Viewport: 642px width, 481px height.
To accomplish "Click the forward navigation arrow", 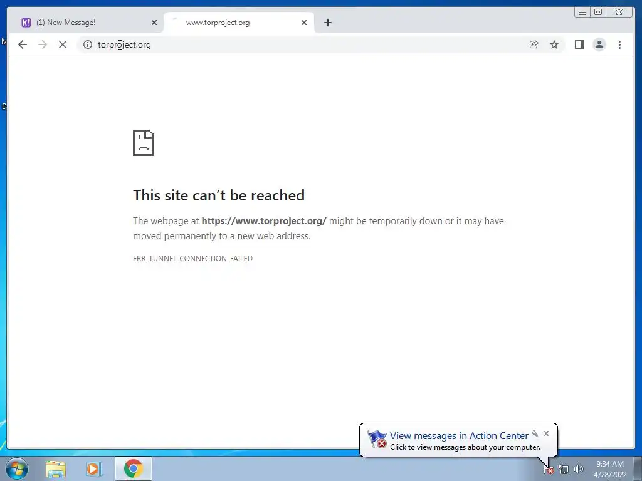I will (43, 44).
